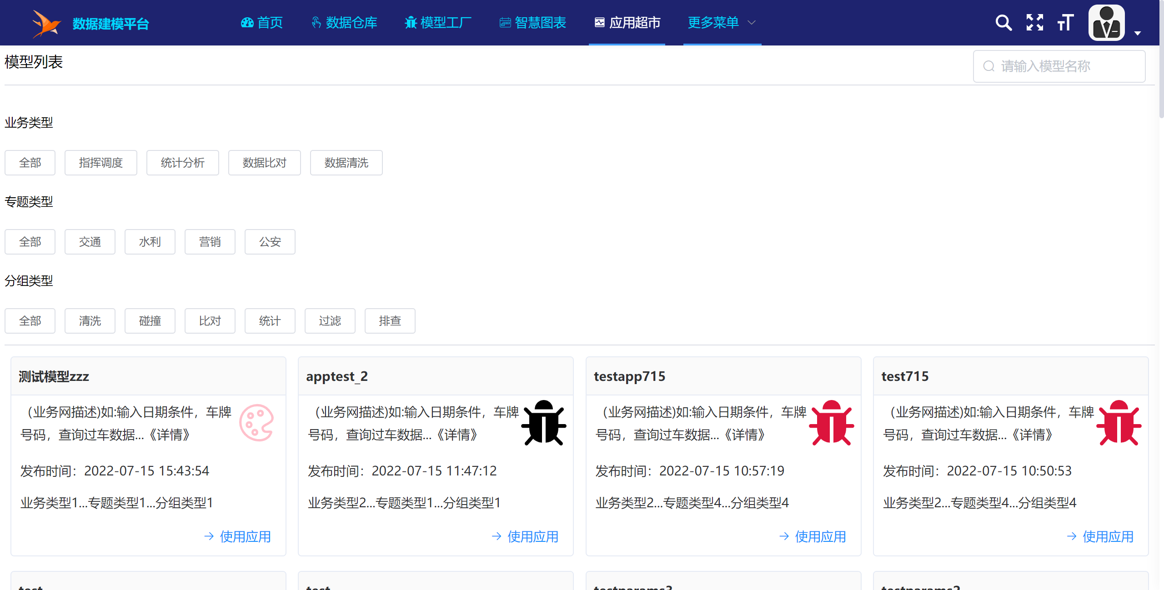Select the 碰撞 group type filter
This screenshot has width=1164, height=590.
coord(150,321)
